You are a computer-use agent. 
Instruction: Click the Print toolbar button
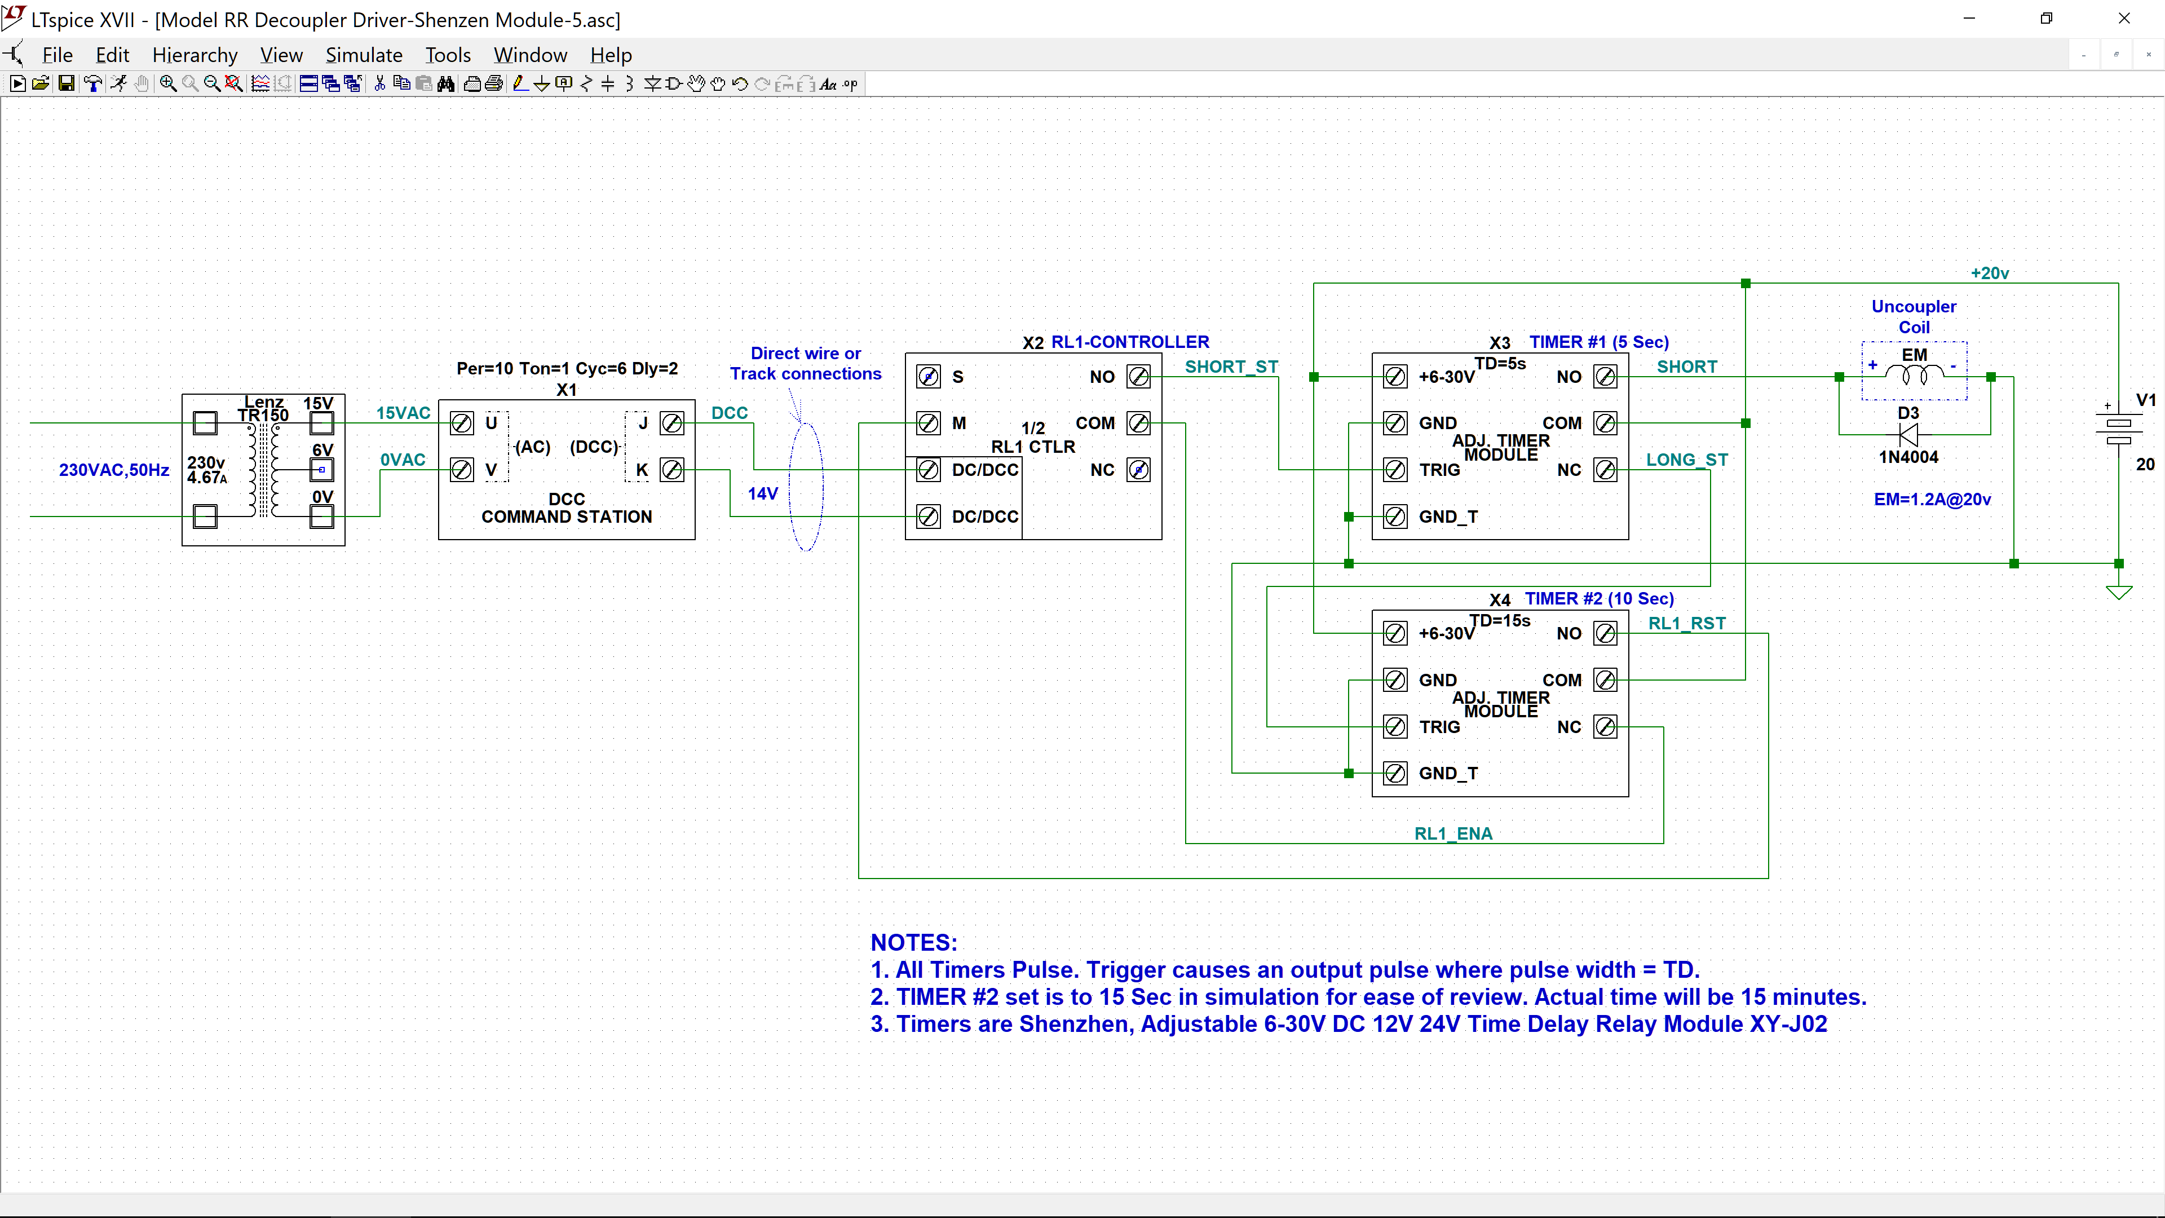pyautogui.click(x=494, y=84)
